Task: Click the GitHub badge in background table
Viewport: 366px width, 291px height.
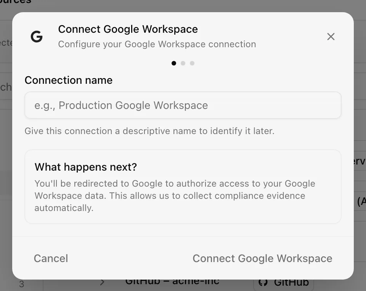Action: coord(284,283)
